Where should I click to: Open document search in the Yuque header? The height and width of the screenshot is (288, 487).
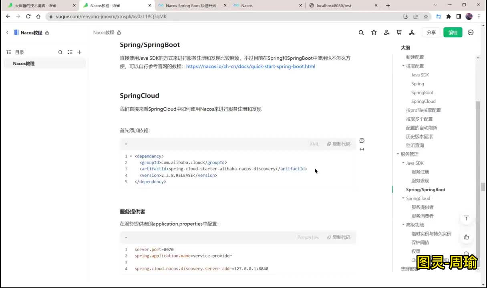[361, 32]
